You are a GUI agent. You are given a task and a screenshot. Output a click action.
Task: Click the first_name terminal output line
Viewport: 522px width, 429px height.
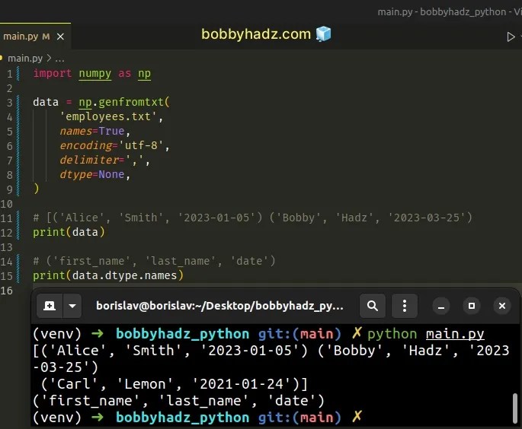tap(178, 401)
